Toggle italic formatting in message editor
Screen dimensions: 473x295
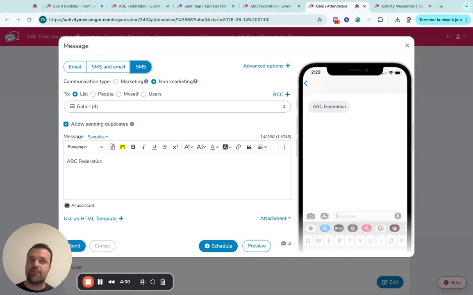(x=143, y=147)
